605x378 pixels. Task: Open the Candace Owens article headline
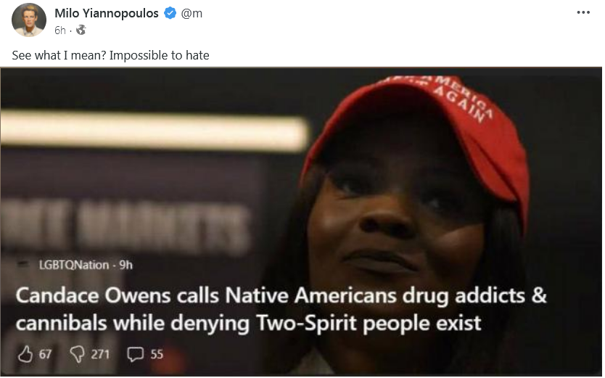[x=281, y=309]
